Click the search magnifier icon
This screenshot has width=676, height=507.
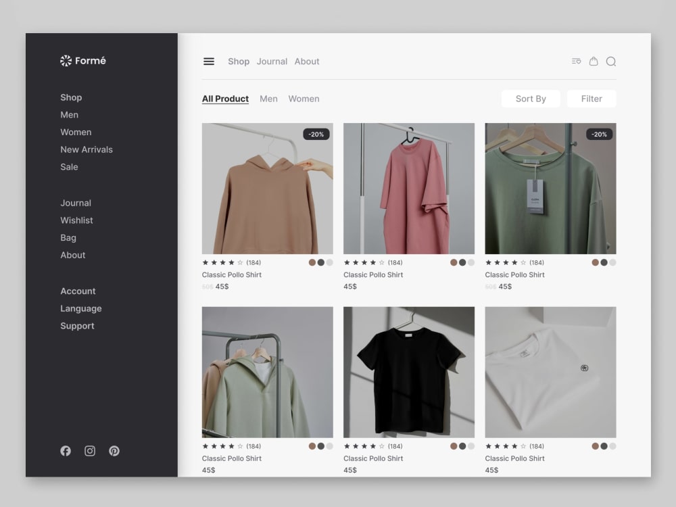(611, 62)
